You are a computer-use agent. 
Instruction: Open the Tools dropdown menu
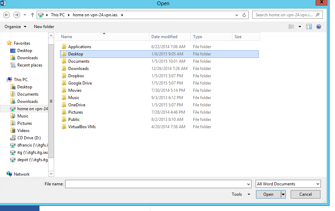[241, 194]
